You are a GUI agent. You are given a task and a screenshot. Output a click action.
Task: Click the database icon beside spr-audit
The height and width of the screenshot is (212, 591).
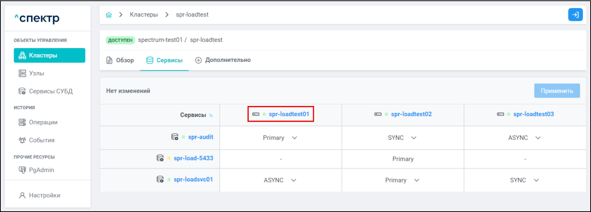pos(175,137)
